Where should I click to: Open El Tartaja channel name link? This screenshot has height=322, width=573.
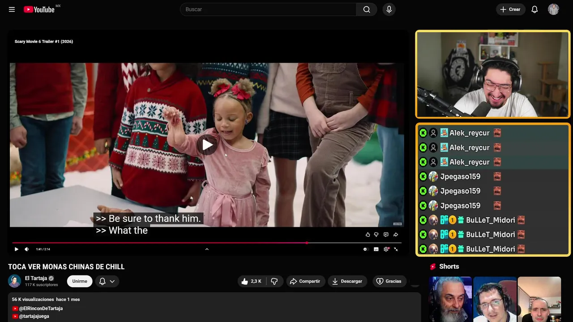point(36,278)
